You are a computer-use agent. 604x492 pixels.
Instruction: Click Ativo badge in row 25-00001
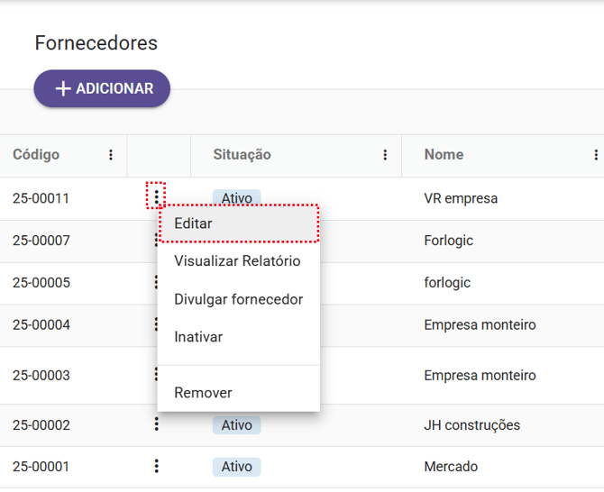tap(236, 467)
